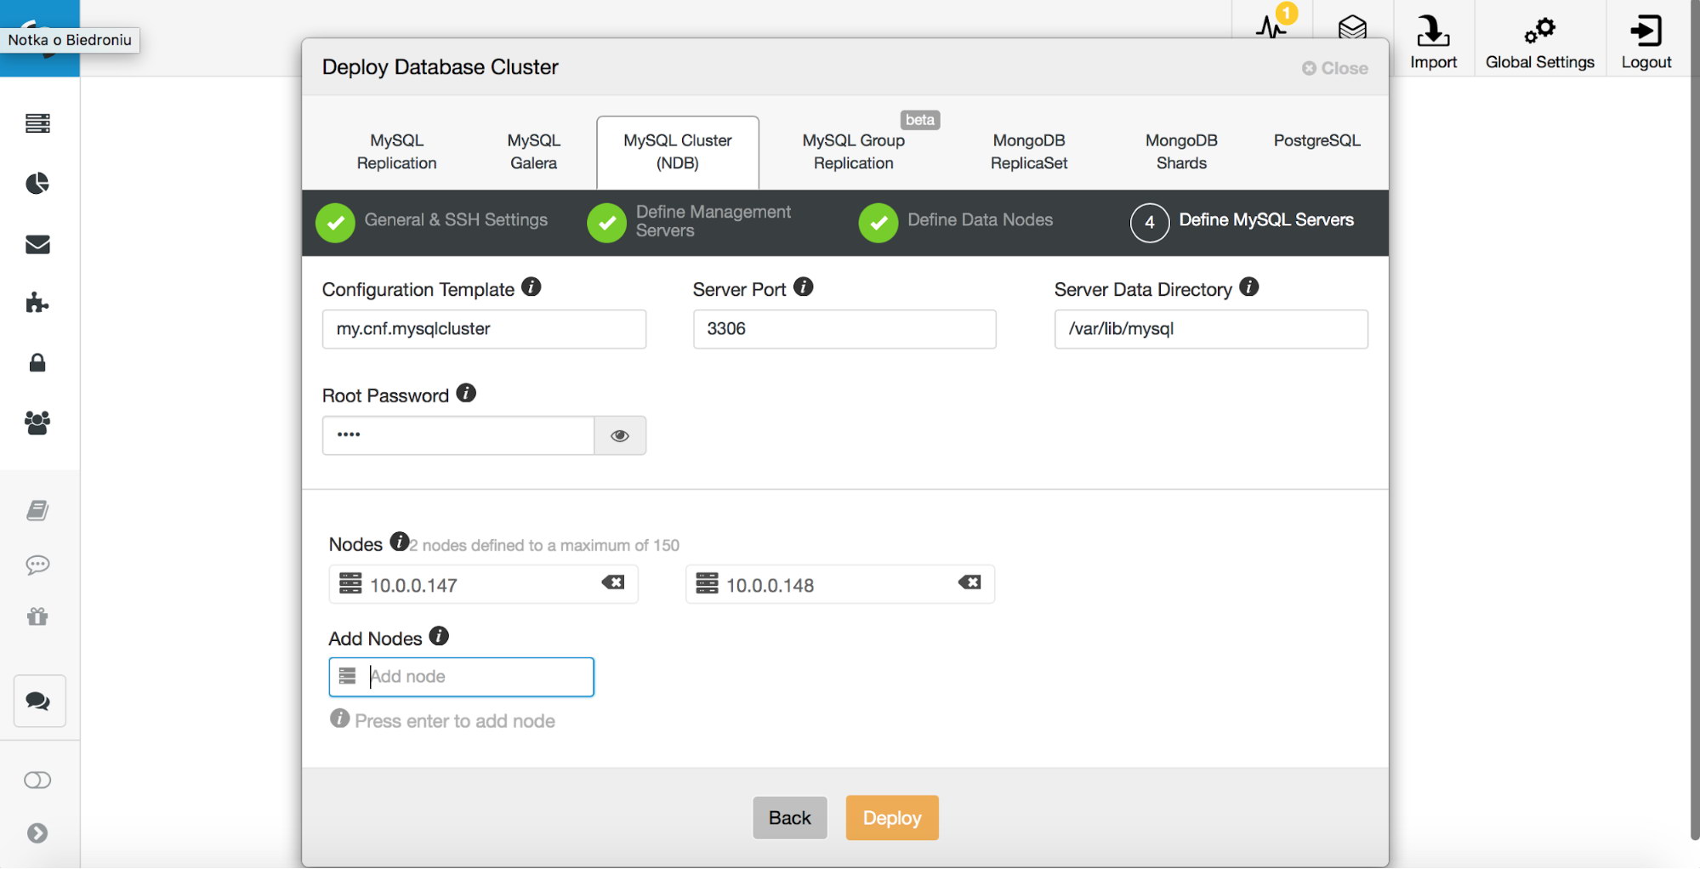Switch to the MongoDB ReplicaSet tab
This screenshot has width=1700, height=869.
[x=1029, y=151]
